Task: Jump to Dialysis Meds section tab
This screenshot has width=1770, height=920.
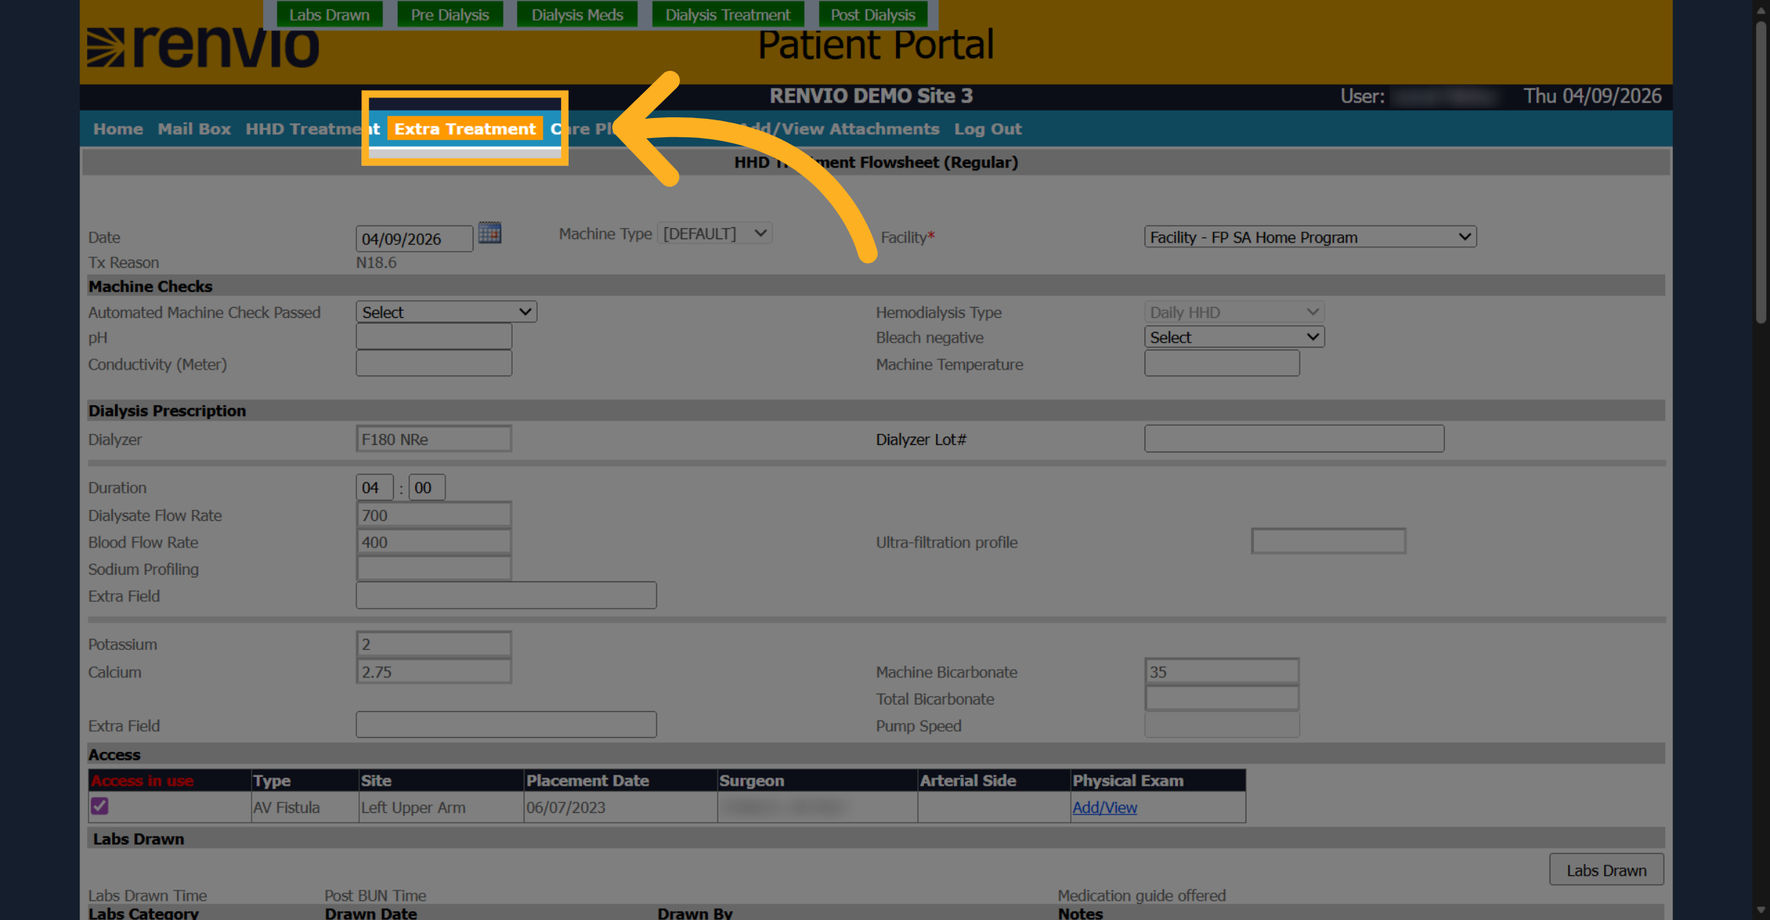Action: click(577, 15)
